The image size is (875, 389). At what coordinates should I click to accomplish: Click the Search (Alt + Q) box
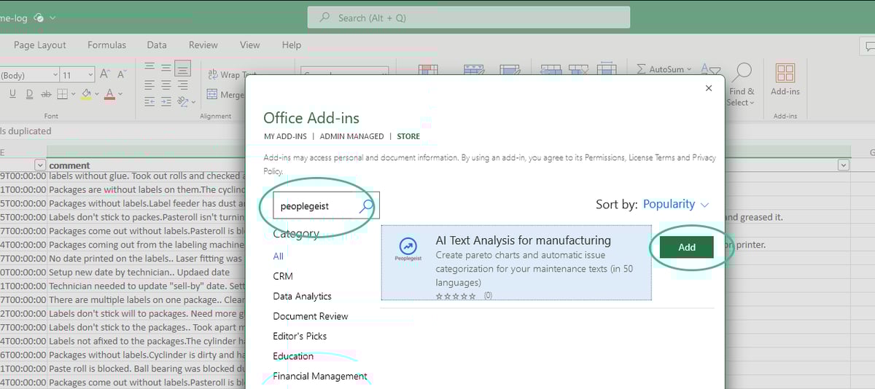[469, 17]
